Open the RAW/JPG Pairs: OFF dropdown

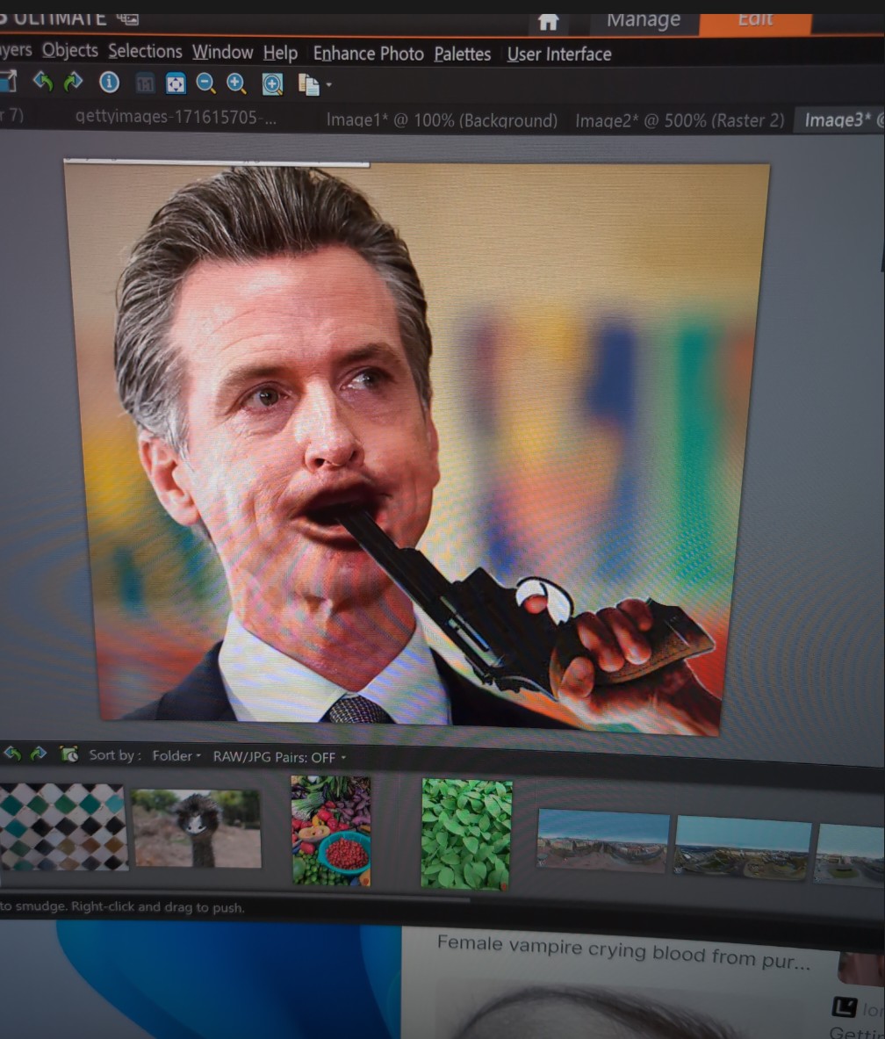(x=279, y=757)
